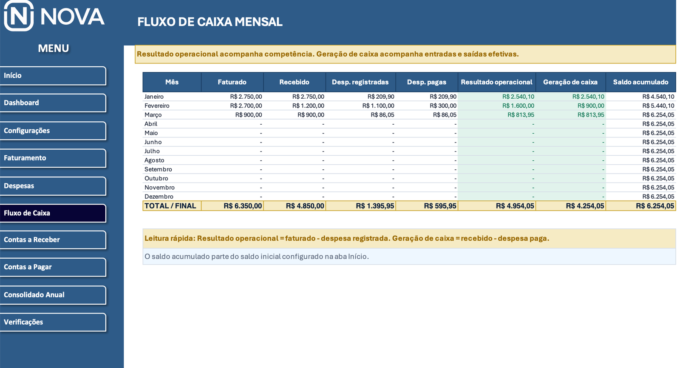Select the Fluxo de Caixa menu item

[x=53, y=213]
